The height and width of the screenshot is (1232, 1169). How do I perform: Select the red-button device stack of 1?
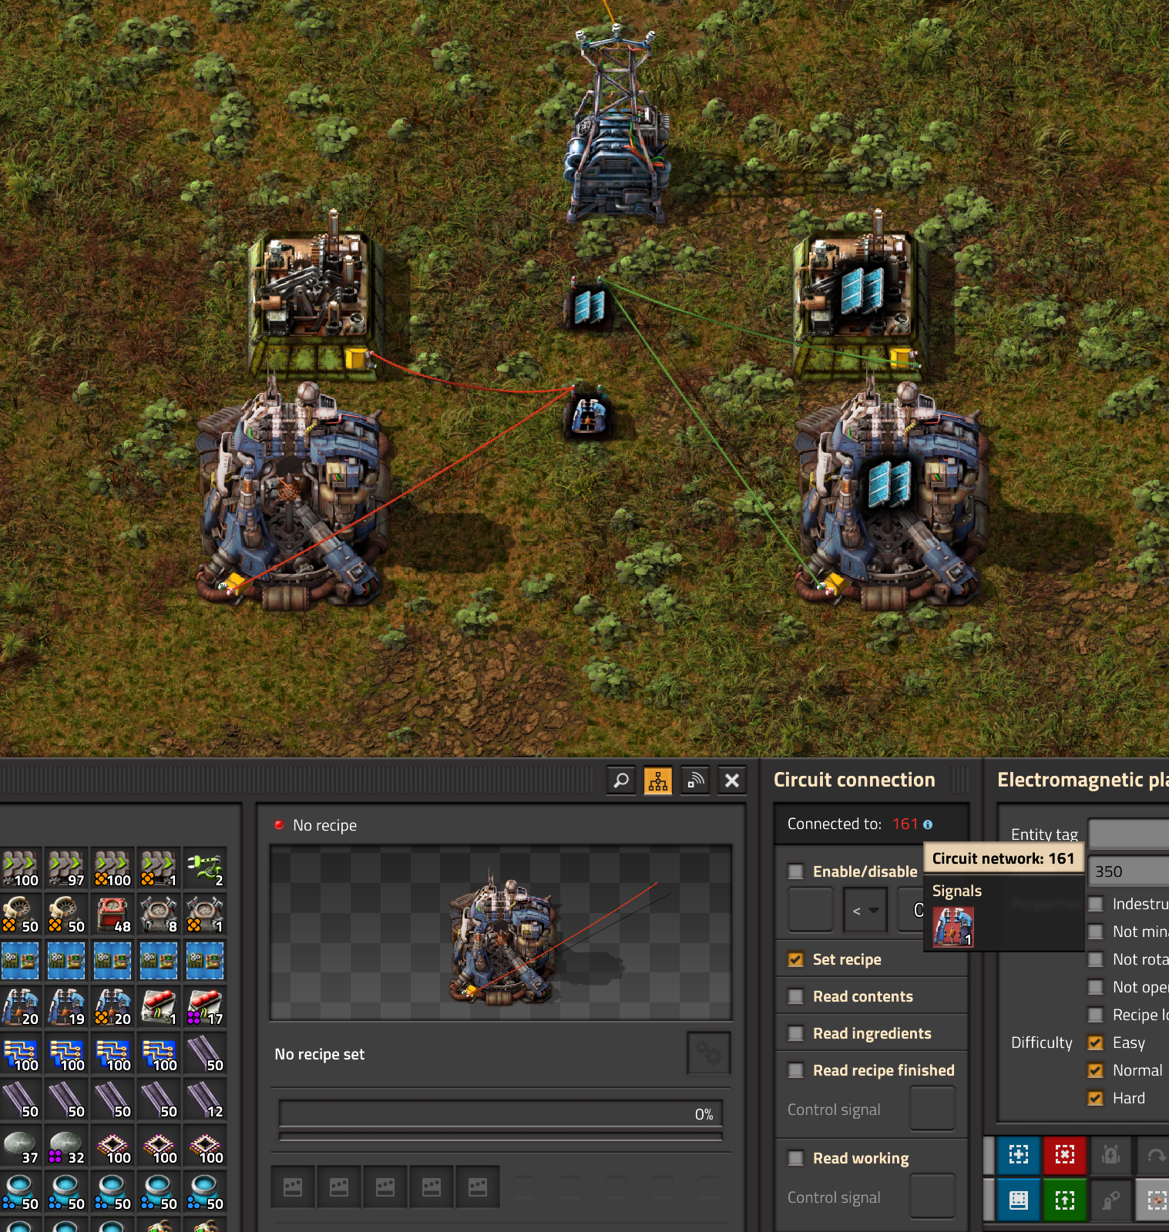(159, 1007)
